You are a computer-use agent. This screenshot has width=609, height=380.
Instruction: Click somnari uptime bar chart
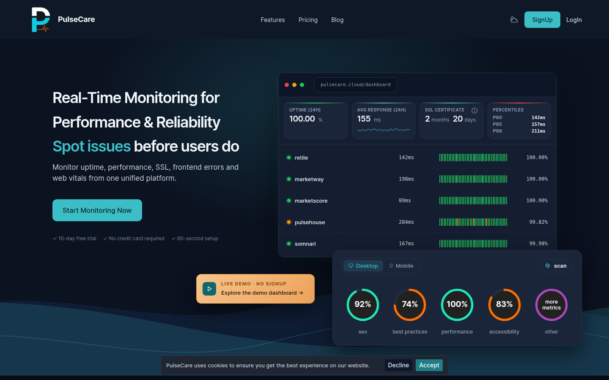[x=473, y=244]
